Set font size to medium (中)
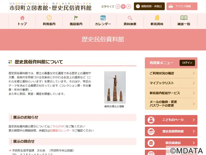This screenshot has width=206, height=155. point(123,6)
